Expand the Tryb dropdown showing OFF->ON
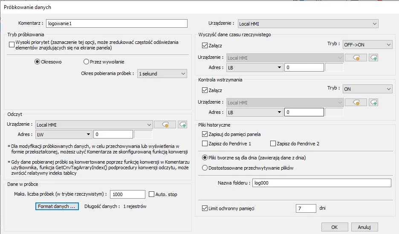399x234 pixels. point(367,44)
